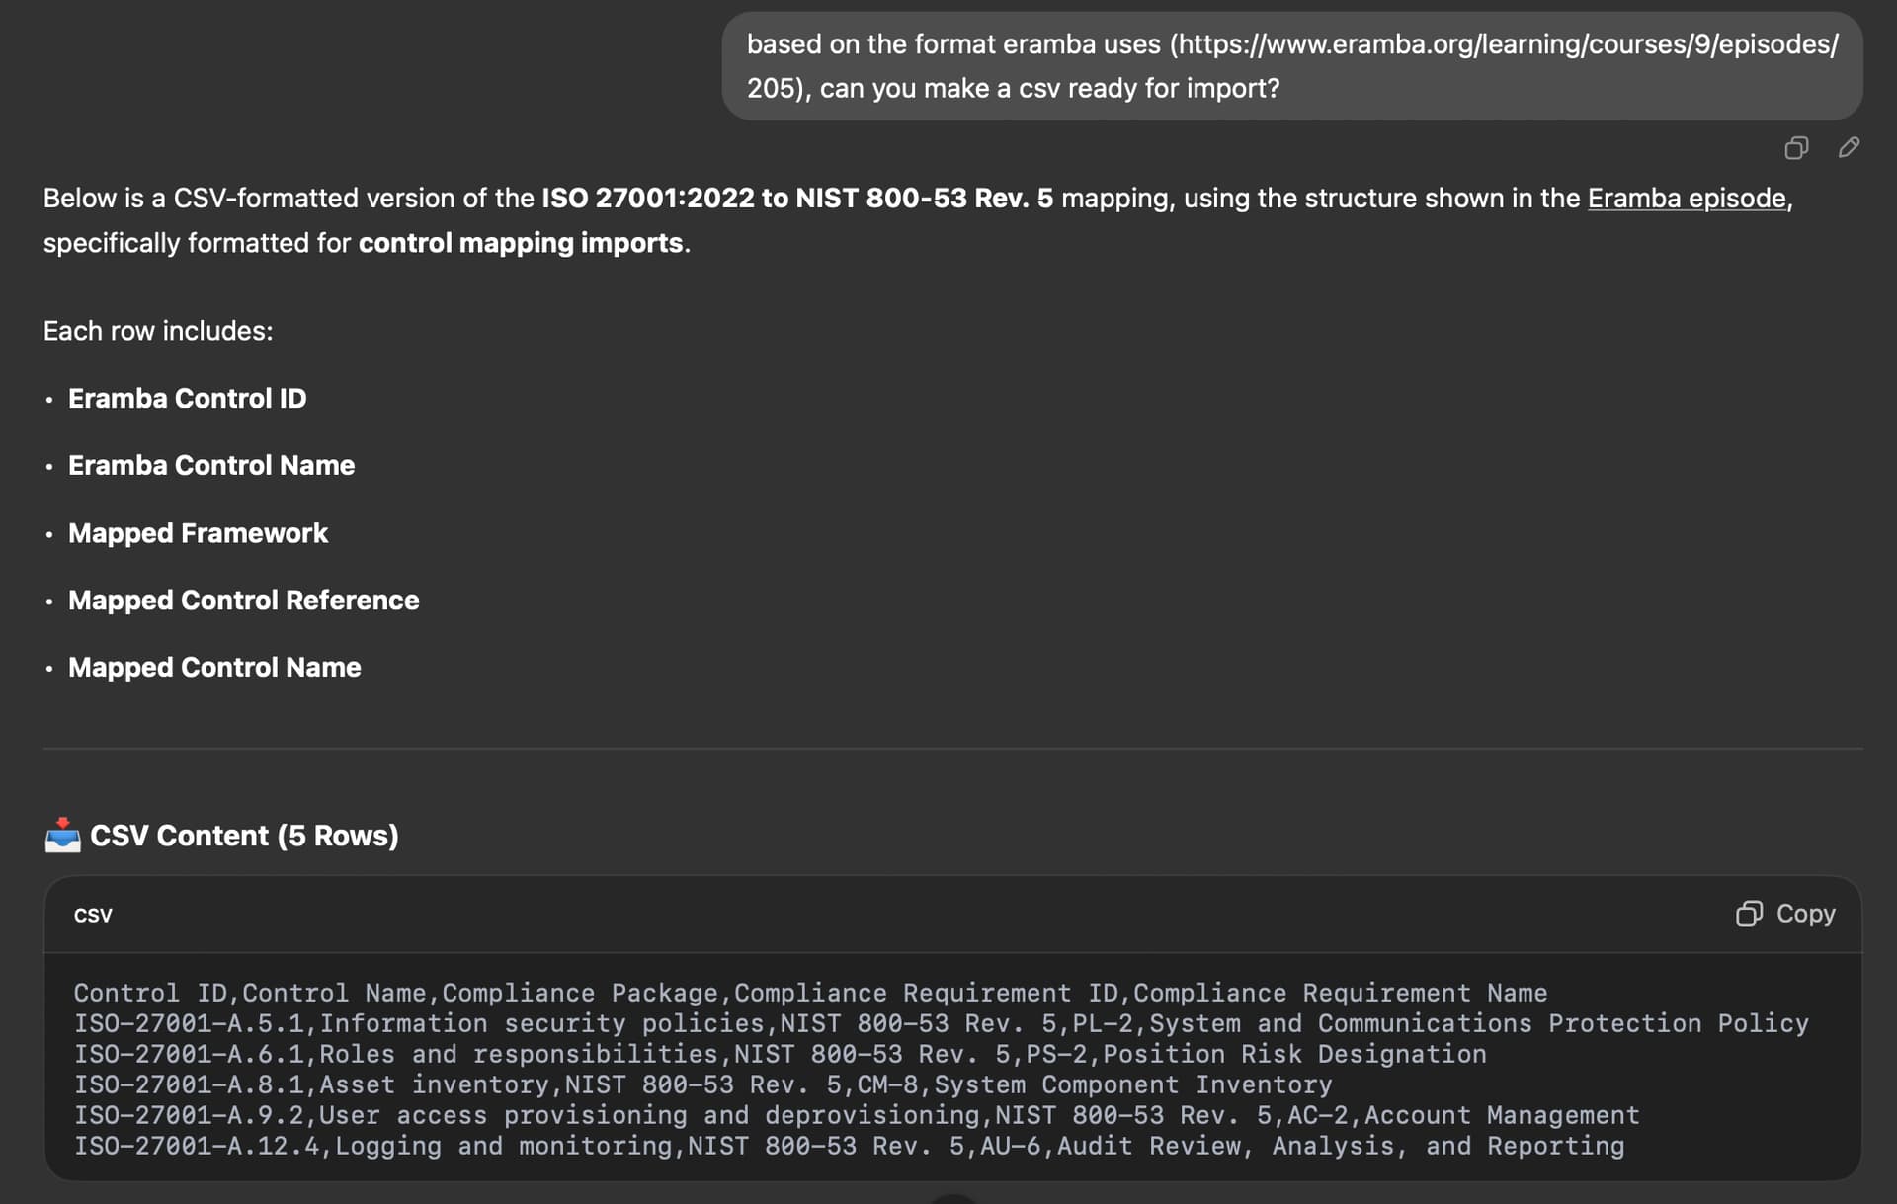Click the ISO-27001-A.5.1 Information security policies row
This screenshot has width=1897, height=1204.
click(942, 1023)
